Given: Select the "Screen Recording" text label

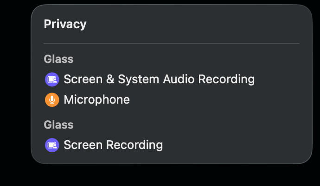Looking at the screenshot, I should [x=113, y=145].
